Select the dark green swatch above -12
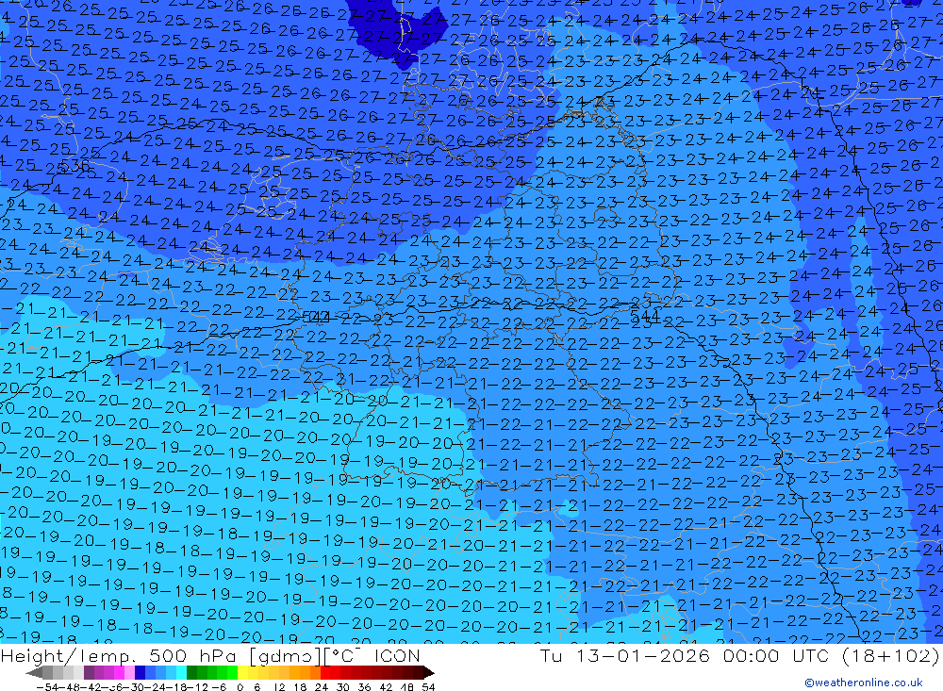 [x=191, y=672]
